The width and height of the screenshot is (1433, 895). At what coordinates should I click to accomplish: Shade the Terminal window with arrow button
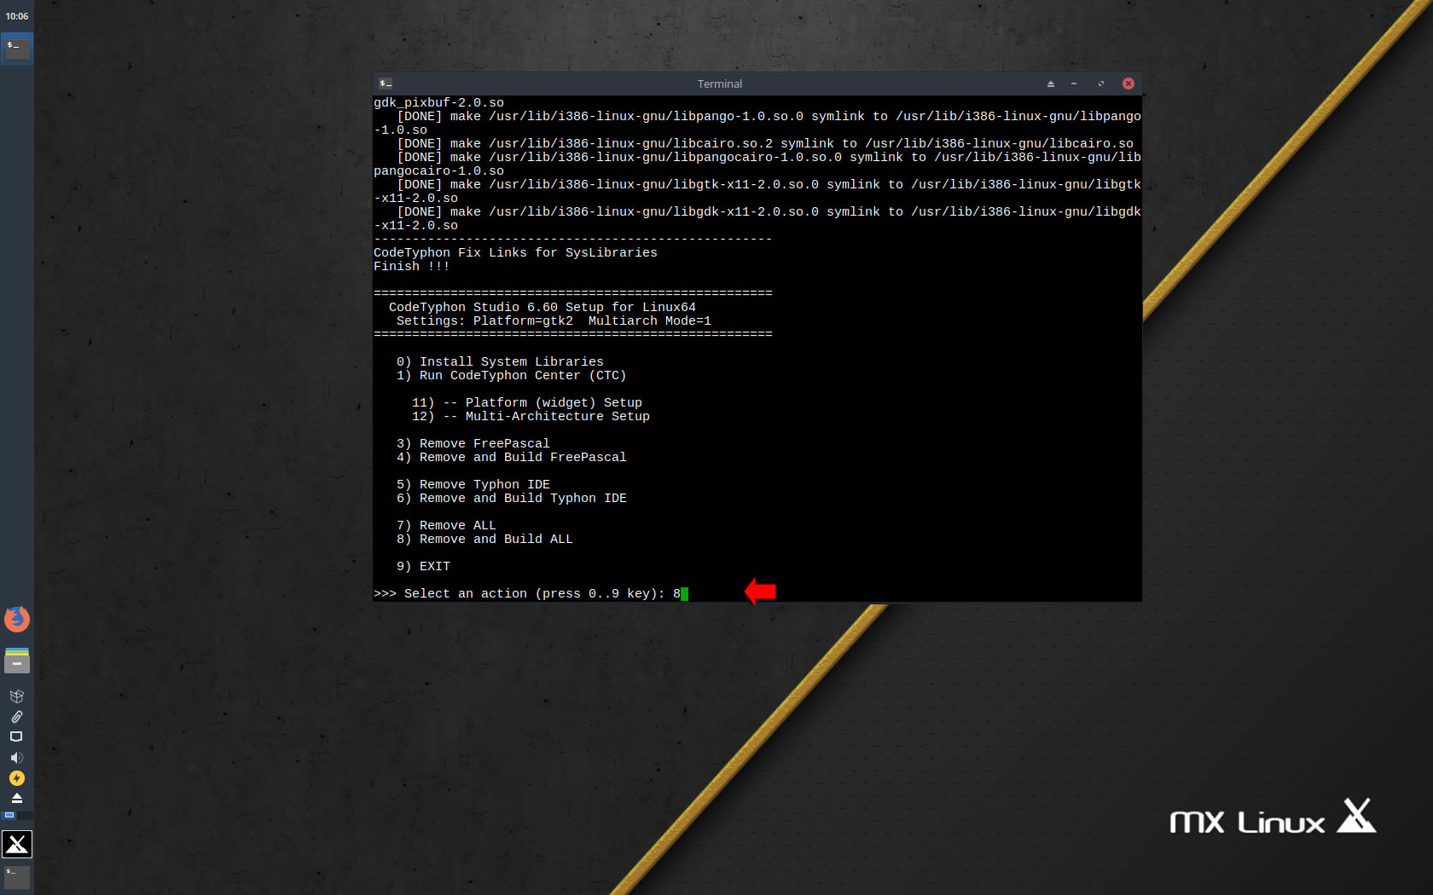coord(1051,84)
